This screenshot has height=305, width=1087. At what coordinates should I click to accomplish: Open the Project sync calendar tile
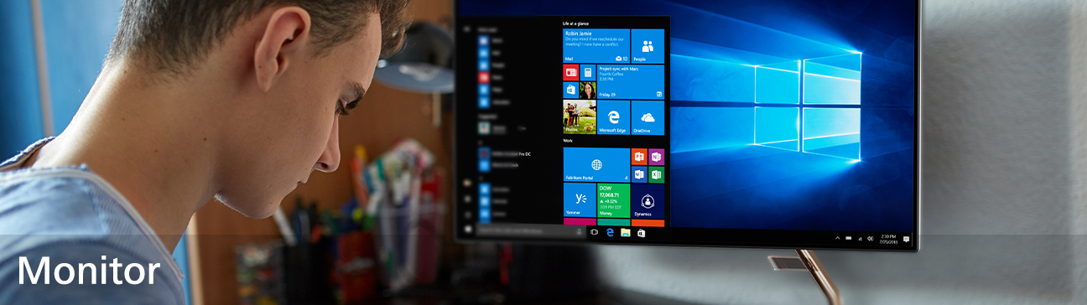pos(630,82)
